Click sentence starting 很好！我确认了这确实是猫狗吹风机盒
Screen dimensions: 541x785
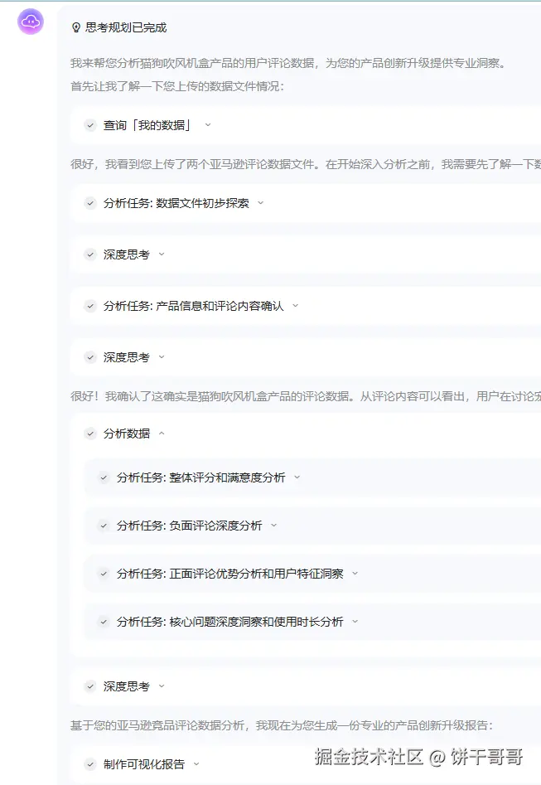pos(305,396)
